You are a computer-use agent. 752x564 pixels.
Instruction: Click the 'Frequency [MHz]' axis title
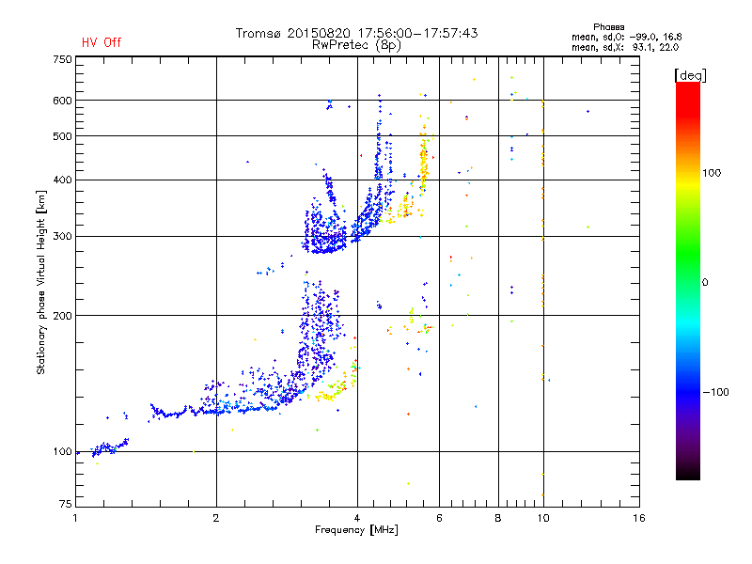[x=356, y=530]
